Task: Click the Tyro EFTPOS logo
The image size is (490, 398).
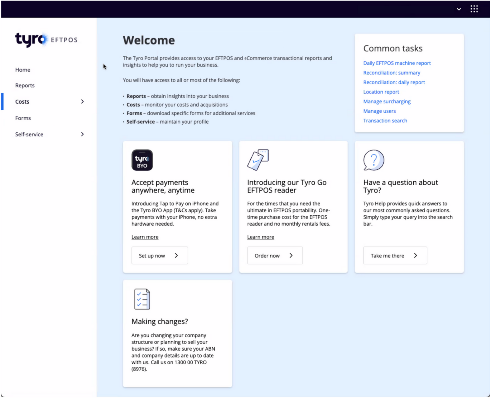Action: click(46, 40)
